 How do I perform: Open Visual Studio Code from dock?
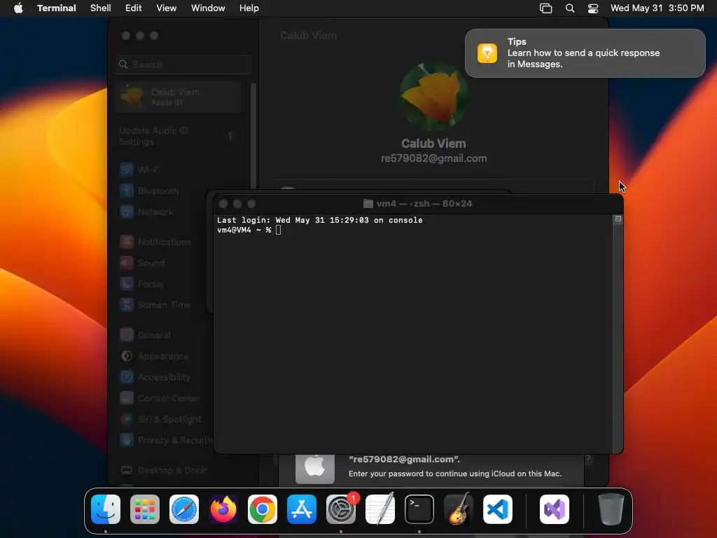498,509
